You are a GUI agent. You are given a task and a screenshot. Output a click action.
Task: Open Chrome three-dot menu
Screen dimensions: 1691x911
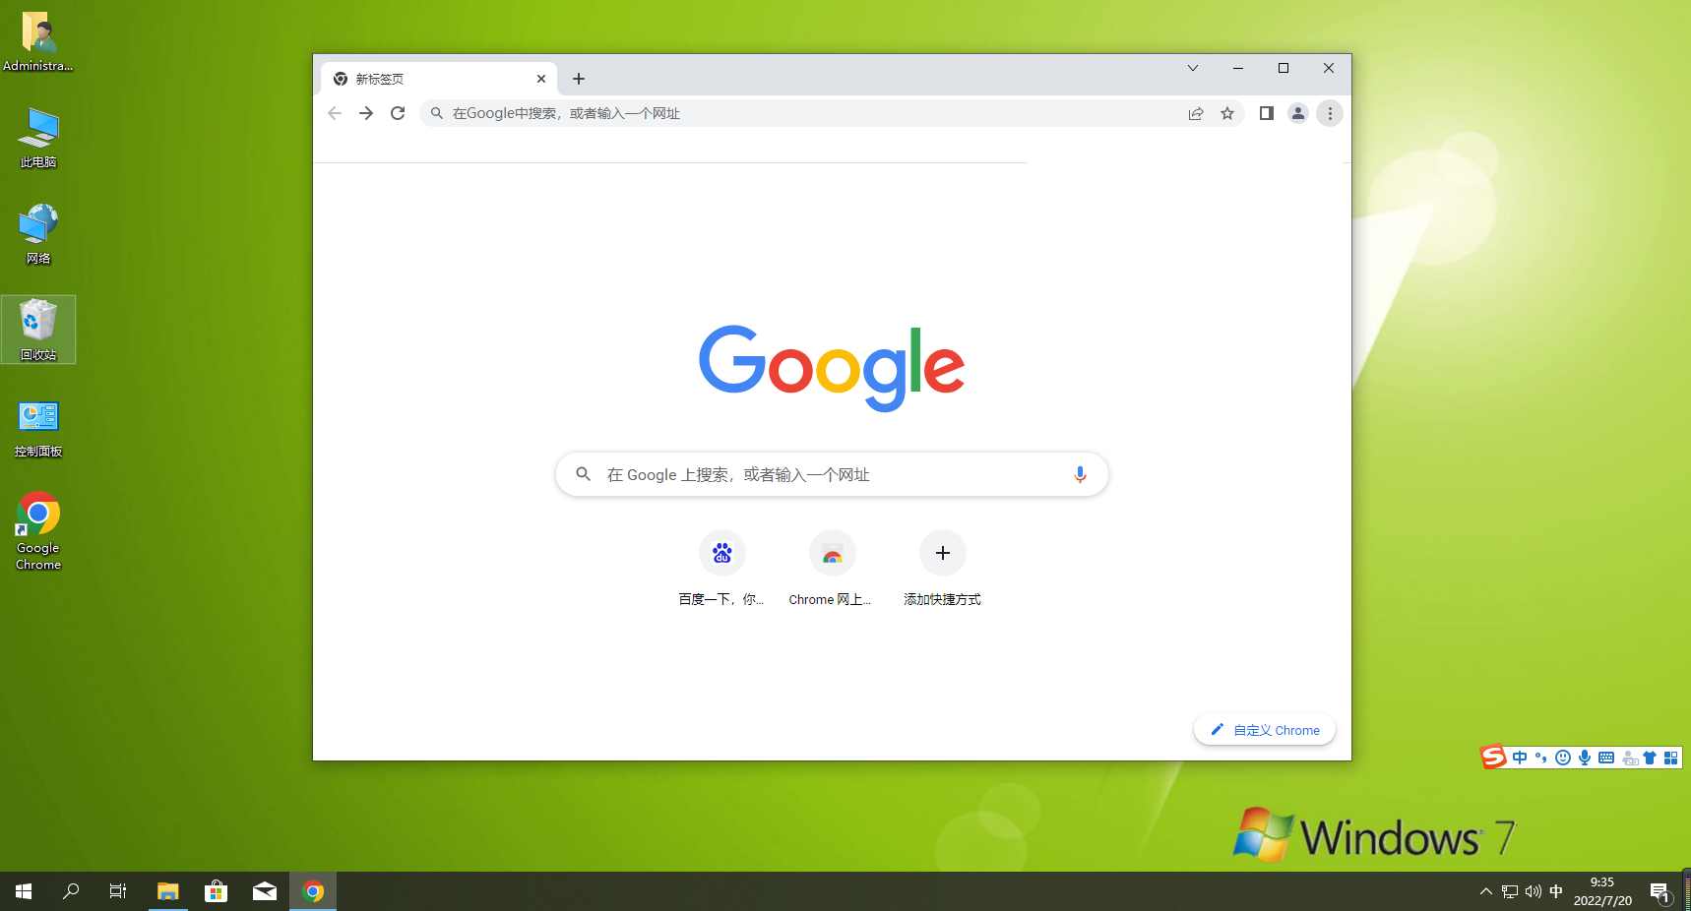(x=1330, y=113)
